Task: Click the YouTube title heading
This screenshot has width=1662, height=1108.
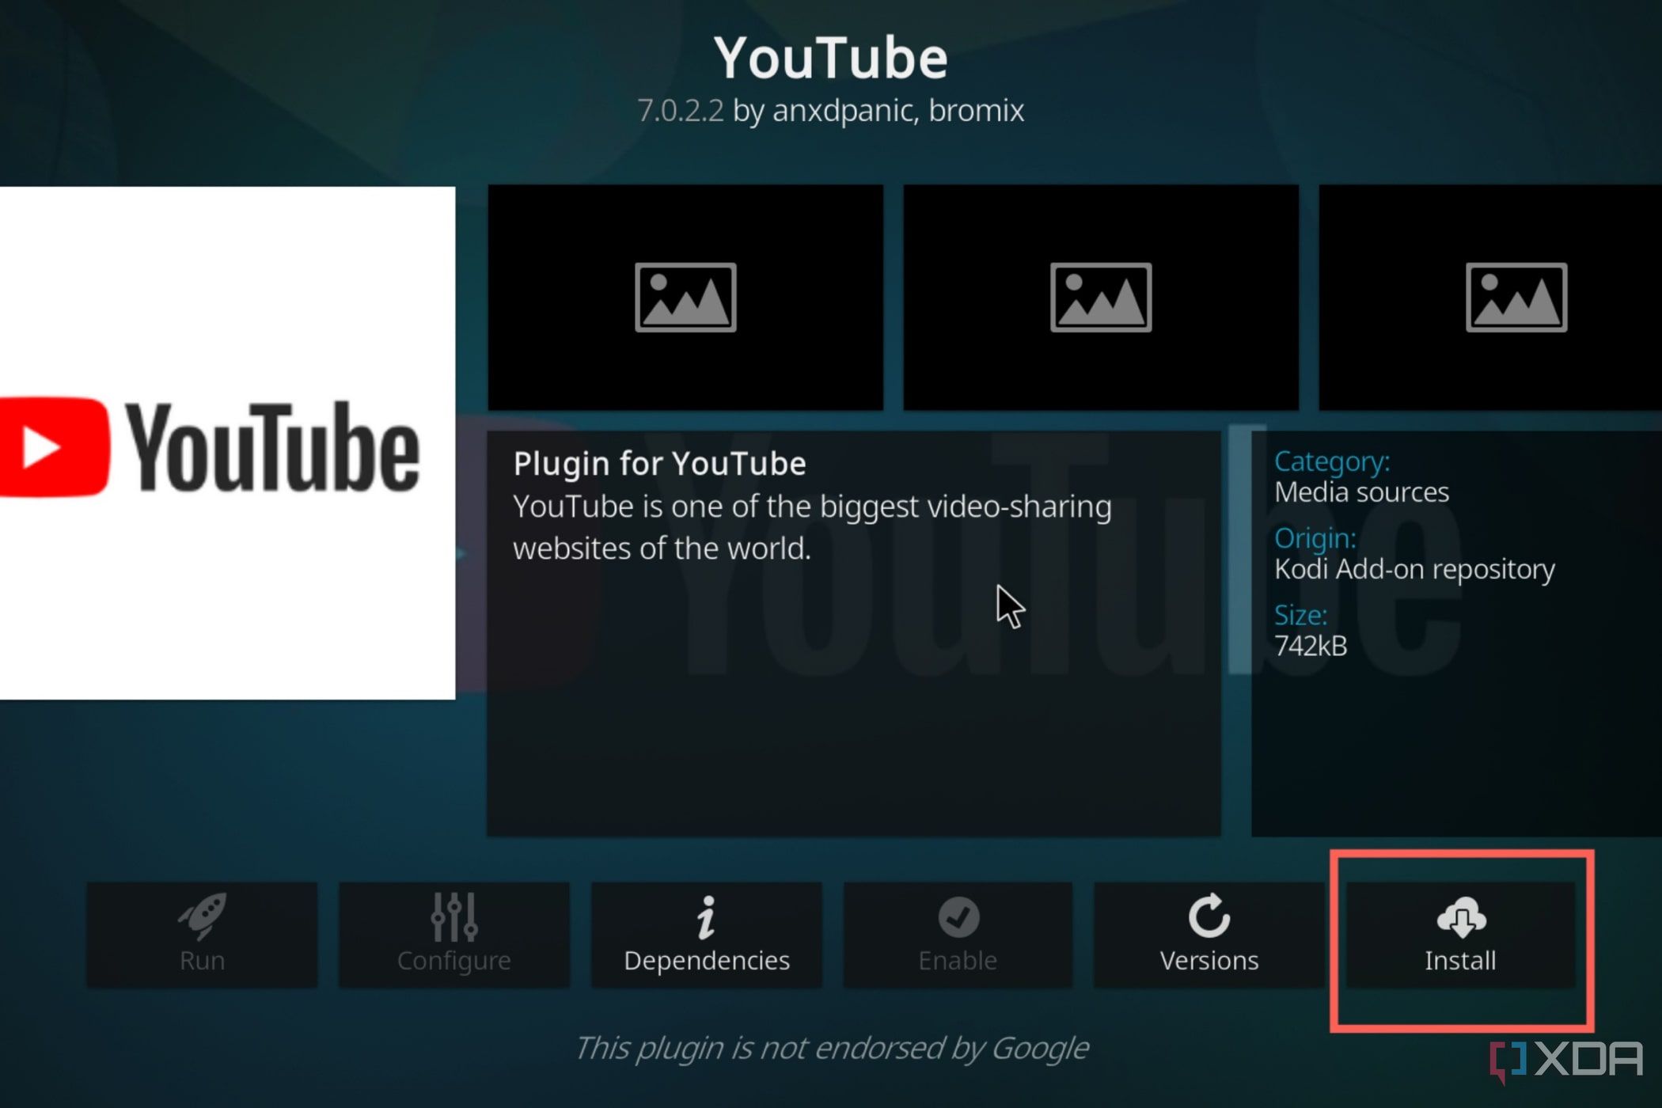Action: 830,58
